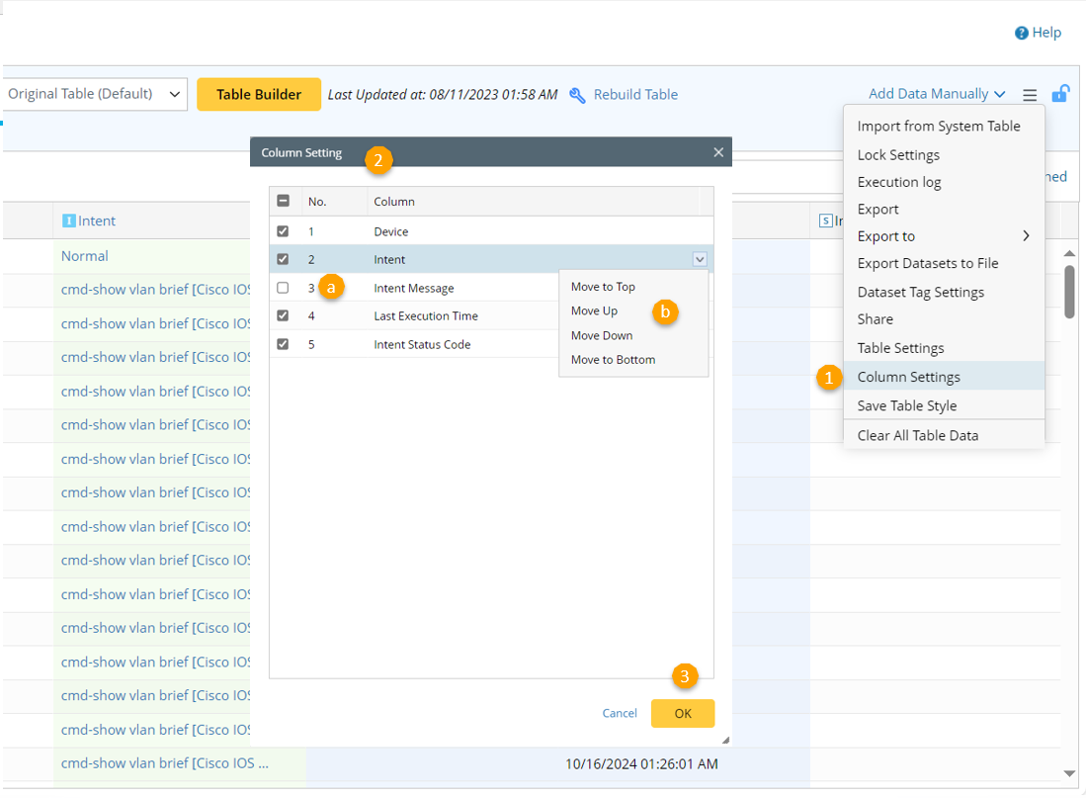Uncheck the Device column checkbox
1086x798 pixels.
[x=284, y=231]
